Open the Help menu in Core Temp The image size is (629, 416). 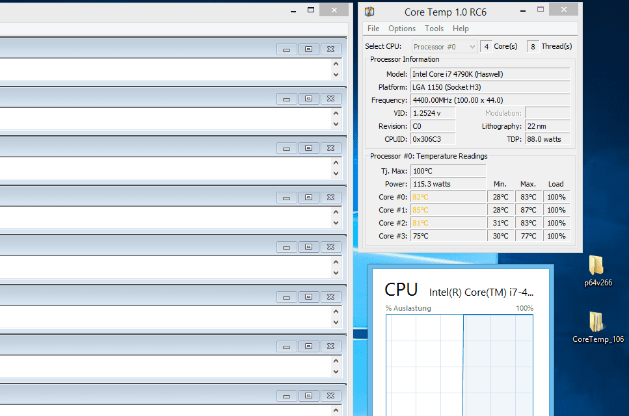[461, 29]
